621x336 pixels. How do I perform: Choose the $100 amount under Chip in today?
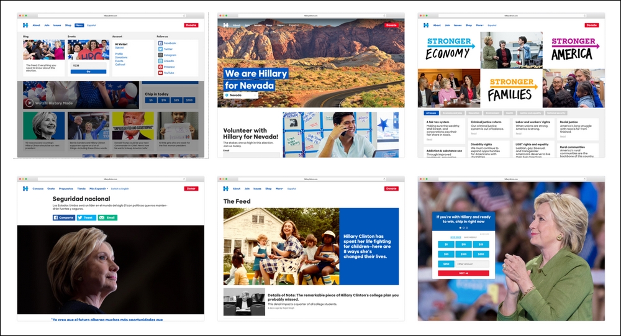point(189,100)
